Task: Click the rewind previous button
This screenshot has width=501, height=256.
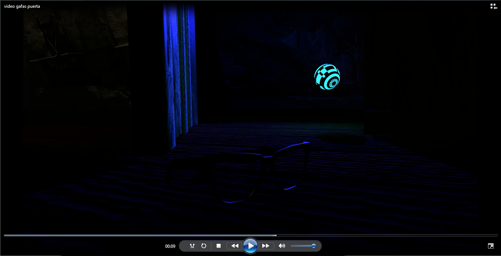Action: pyautogui.click(x=235, y=246)
